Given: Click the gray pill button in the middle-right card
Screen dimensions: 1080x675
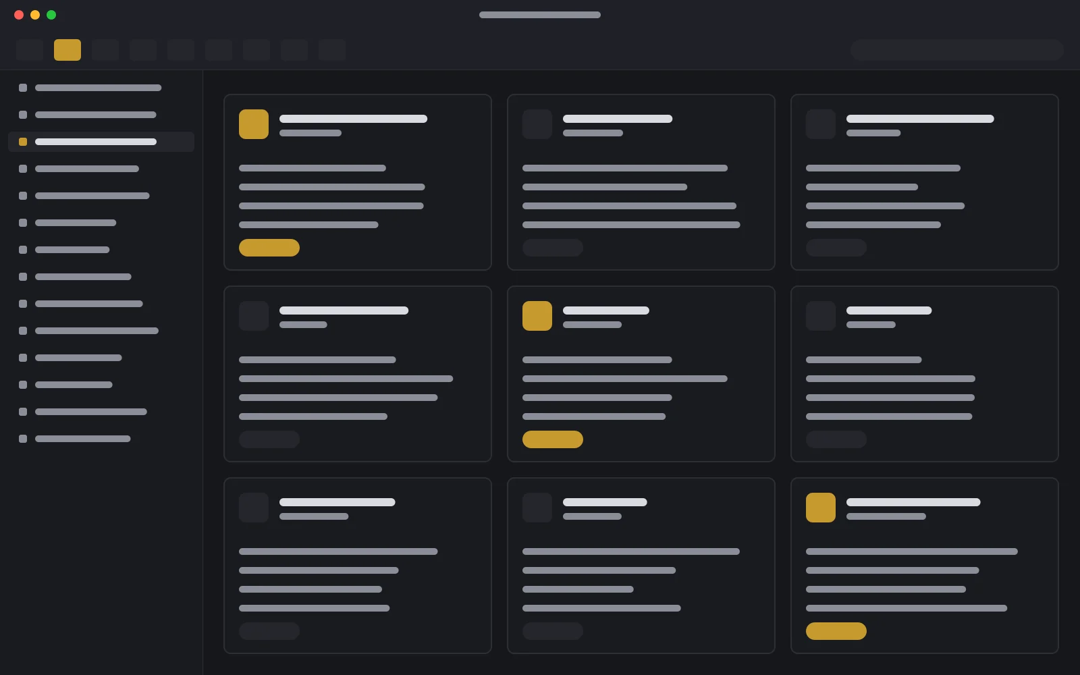Looking at the screenshot, I should point(836,439).
